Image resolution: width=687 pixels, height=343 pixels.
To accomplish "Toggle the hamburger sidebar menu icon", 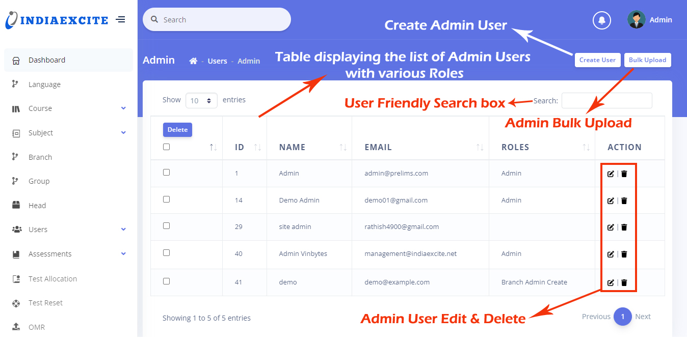I will (x=120, y=20).
